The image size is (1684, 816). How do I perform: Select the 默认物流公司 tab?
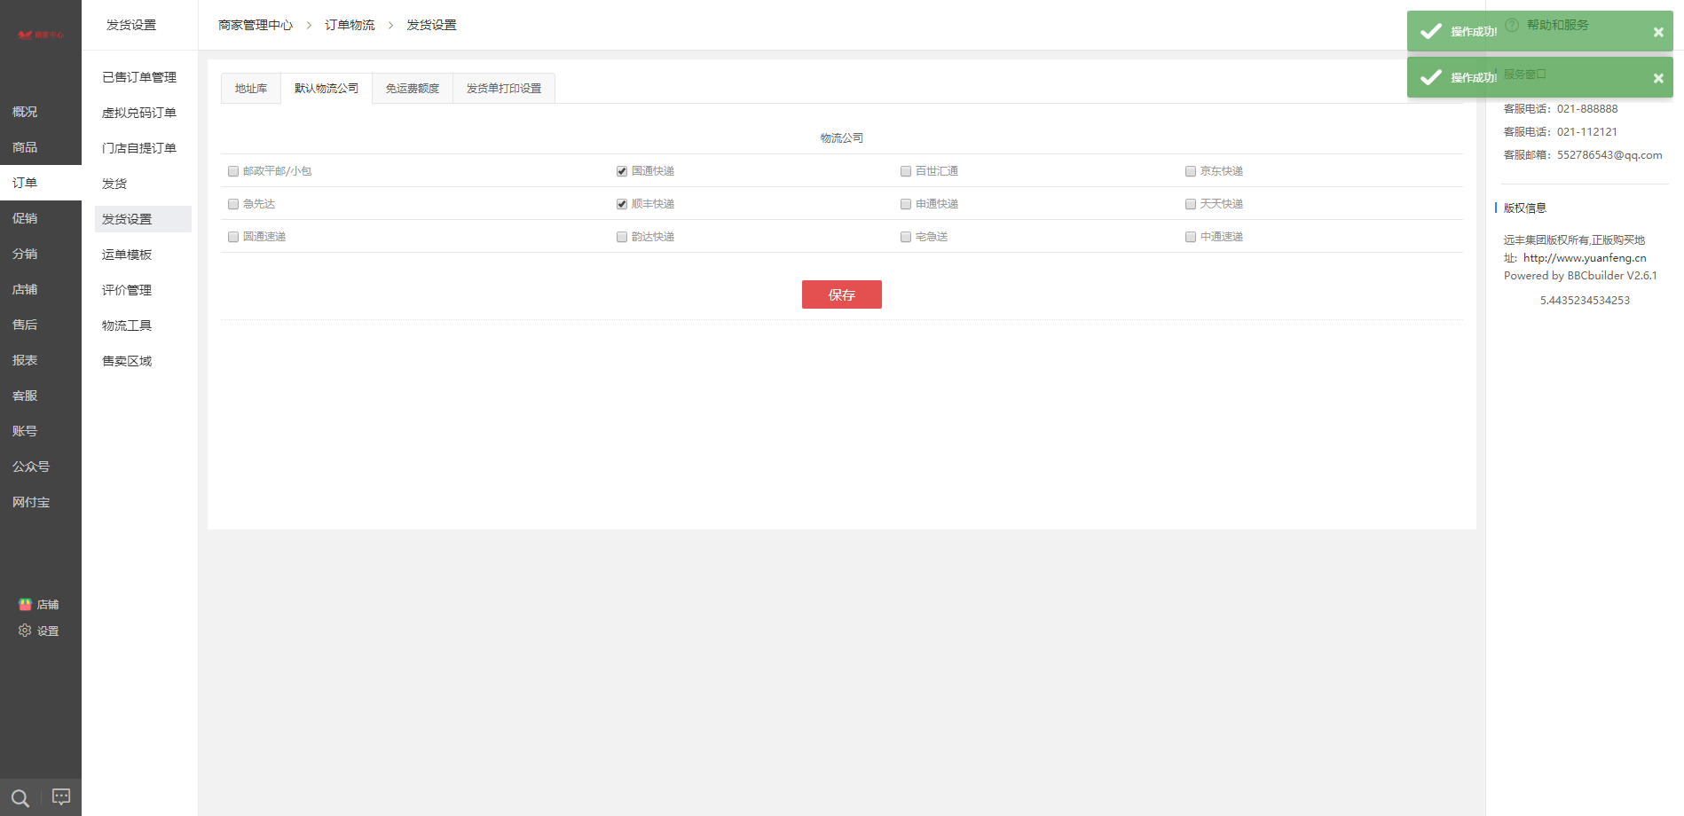(x=327, y=89)
